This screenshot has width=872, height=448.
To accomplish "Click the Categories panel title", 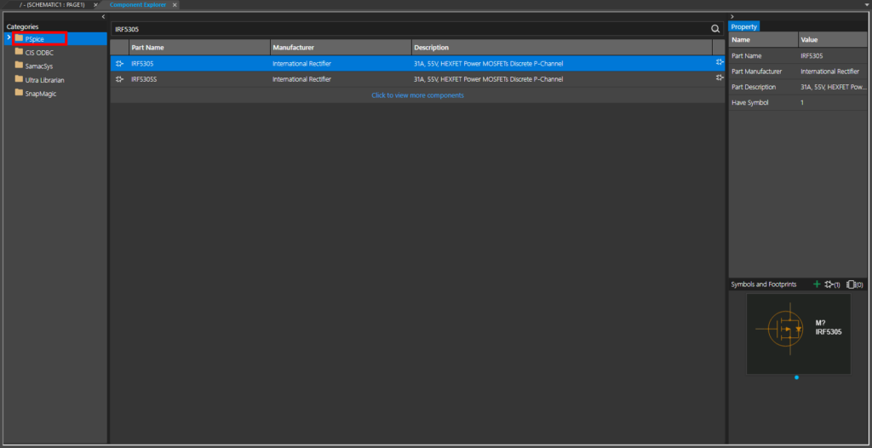I will (x=23, y=26).
